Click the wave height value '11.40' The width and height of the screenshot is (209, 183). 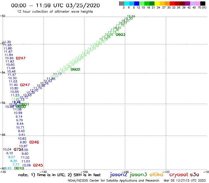click(x=14, y=85)
